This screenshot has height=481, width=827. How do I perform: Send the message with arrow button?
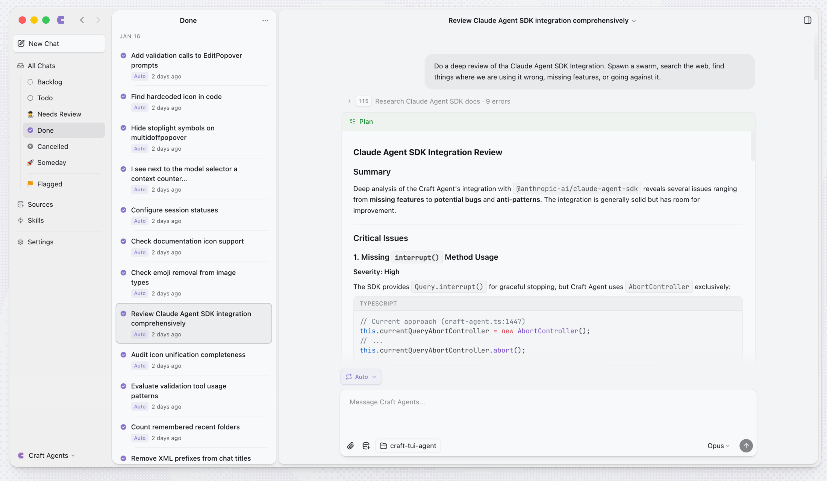point(746,446)
